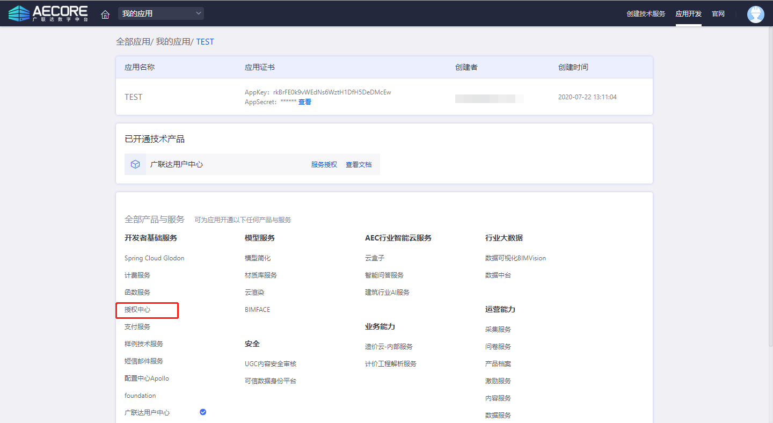Open the 创建技术服务 menu item
This screenshot has height=423, width=773.
point(645,14)
